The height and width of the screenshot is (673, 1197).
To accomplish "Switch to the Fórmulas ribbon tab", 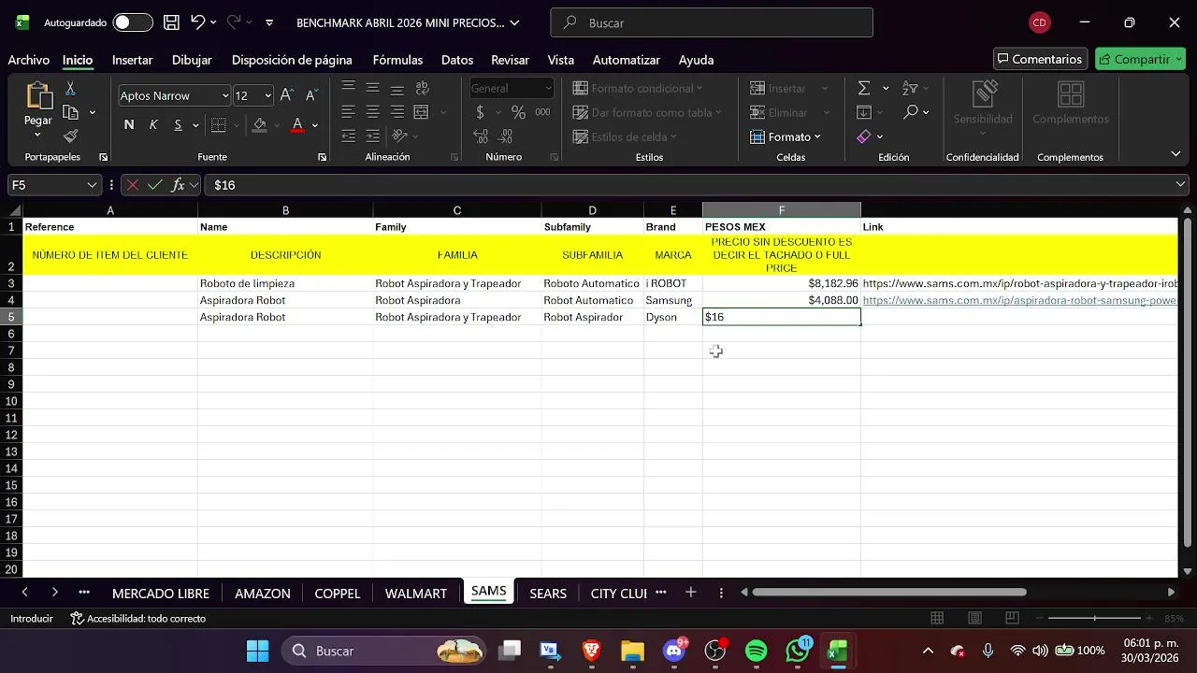I will point(397,60).
